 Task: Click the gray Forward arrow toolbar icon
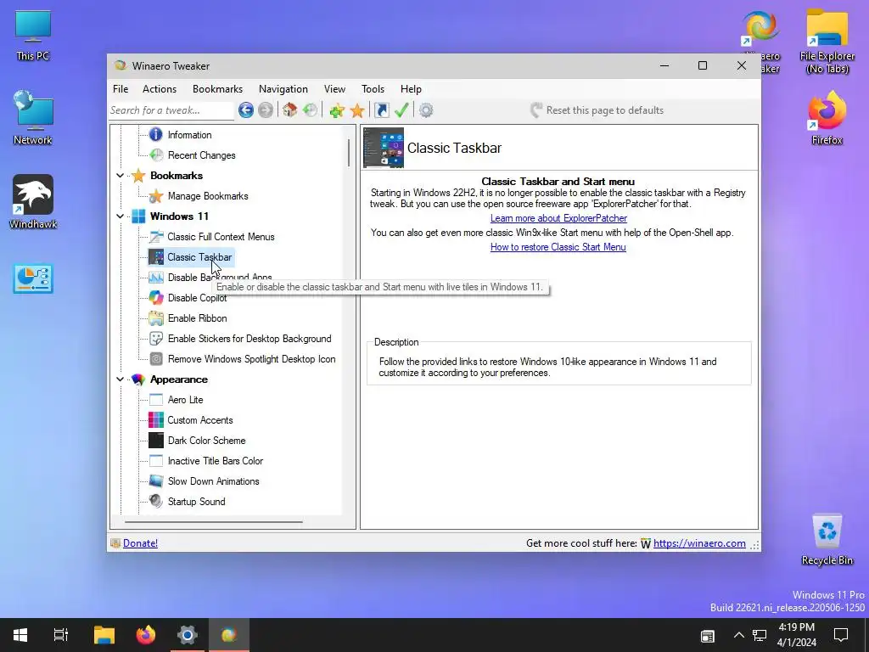click(x=266, y=110)
